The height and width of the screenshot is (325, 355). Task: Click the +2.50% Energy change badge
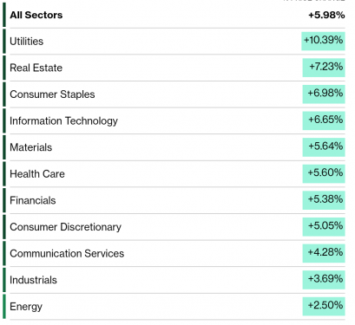point(324,306)
